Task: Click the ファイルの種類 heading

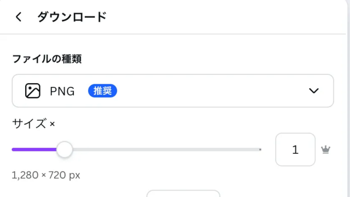Action: (x=47, y=59)
